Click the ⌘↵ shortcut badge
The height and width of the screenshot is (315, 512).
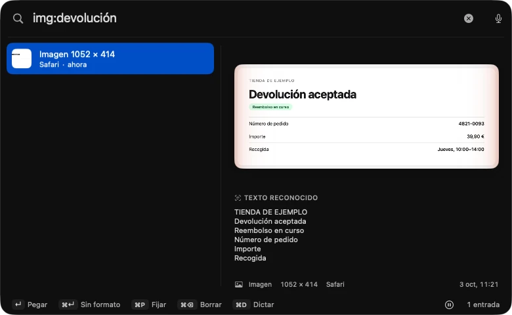(68, 304)
